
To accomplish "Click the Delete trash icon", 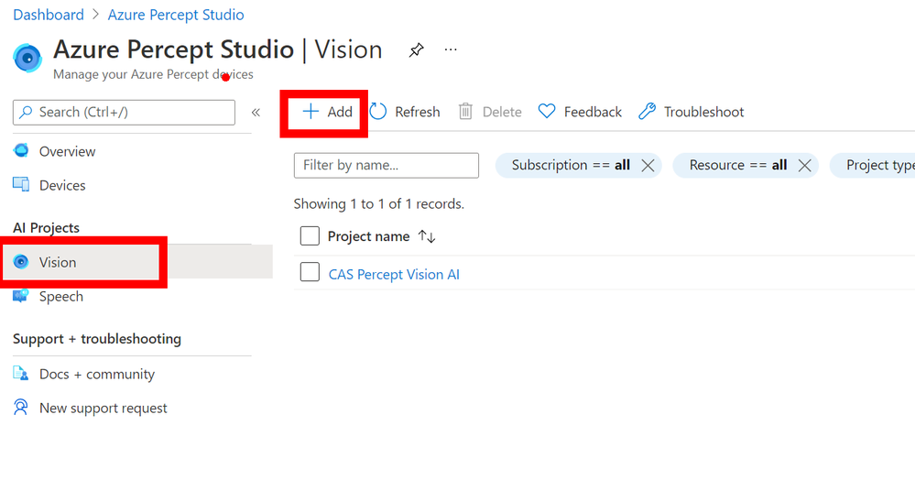I will point(465,112).
